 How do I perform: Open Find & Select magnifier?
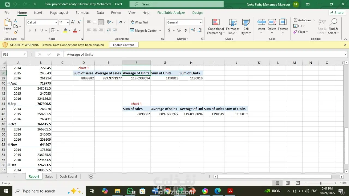pyautogui.click(x=333, y=26)
